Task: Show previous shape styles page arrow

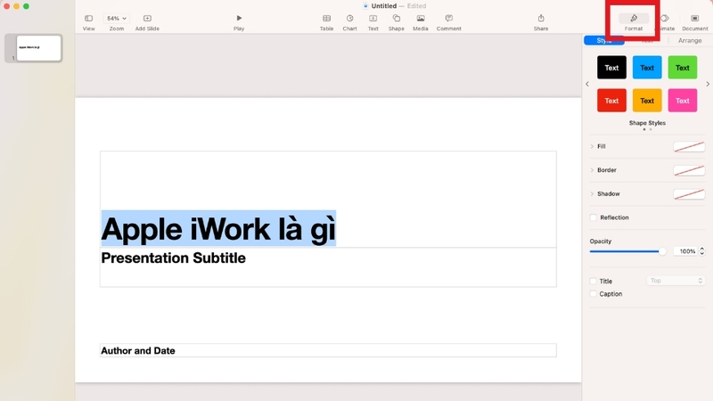Action: click(587, 84)
